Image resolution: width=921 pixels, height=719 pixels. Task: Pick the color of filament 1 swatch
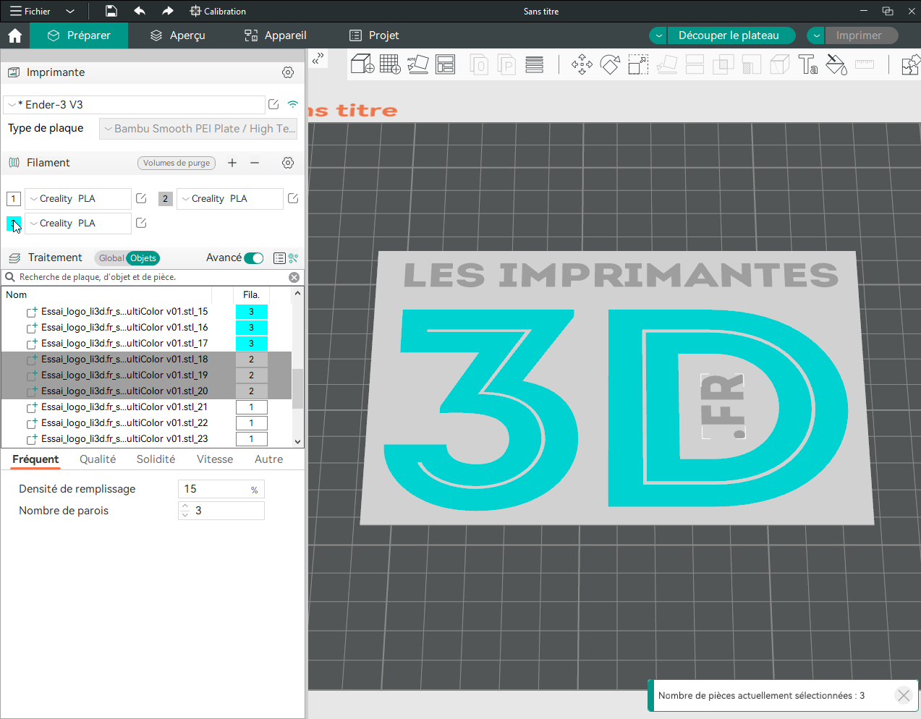point(14,199)
